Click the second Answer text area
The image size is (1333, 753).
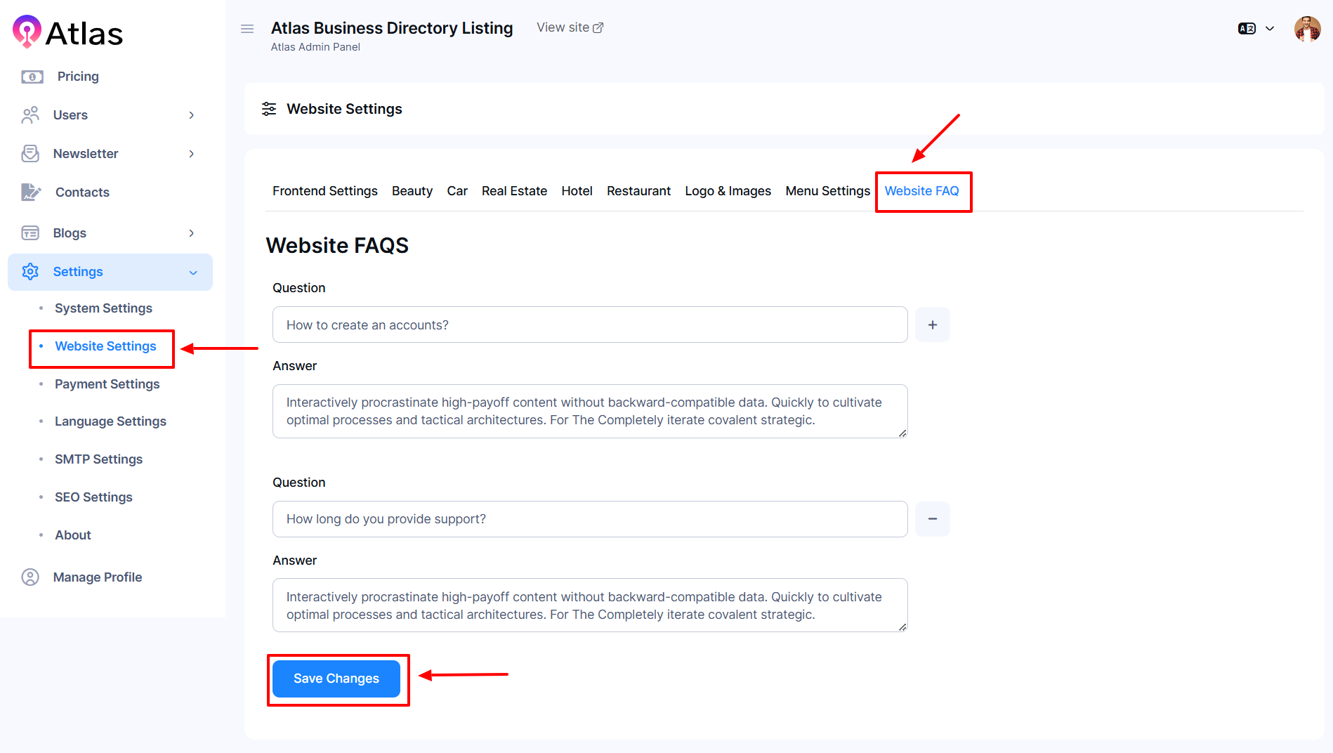[x=589, y=605]
